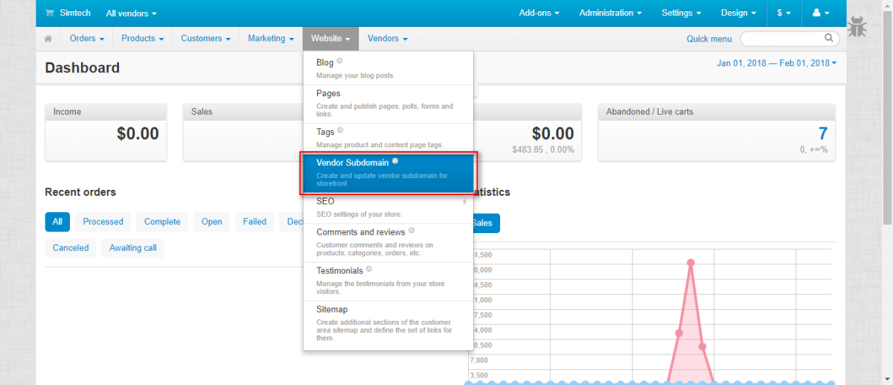Click the Quick menu link

(x=709, y=39)
